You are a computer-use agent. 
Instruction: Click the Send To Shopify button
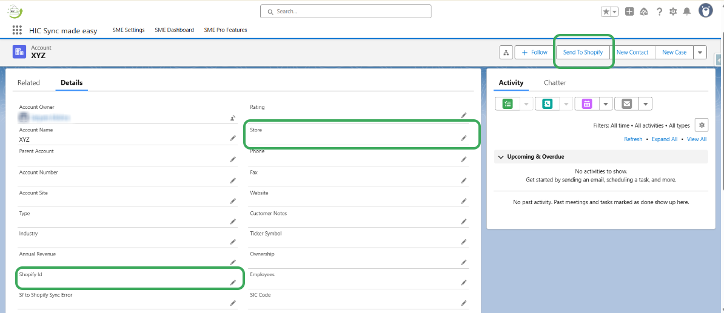tap(583, 53)
